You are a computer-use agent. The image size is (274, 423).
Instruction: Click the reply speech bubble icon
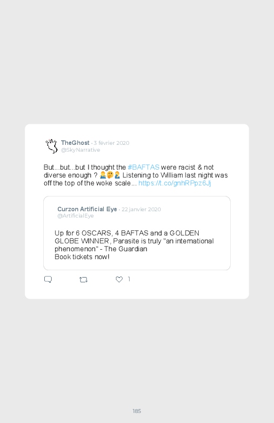coord(48,279)
